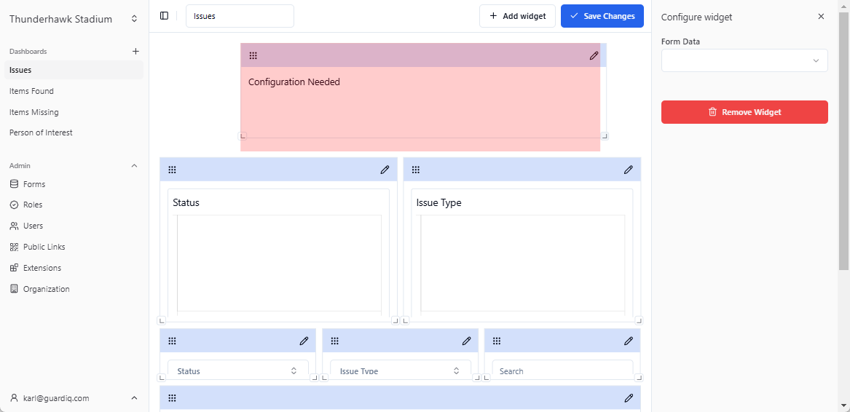
Task: Click pencil edit icon on Status chart widget
Action: click(x=385, y=170)
